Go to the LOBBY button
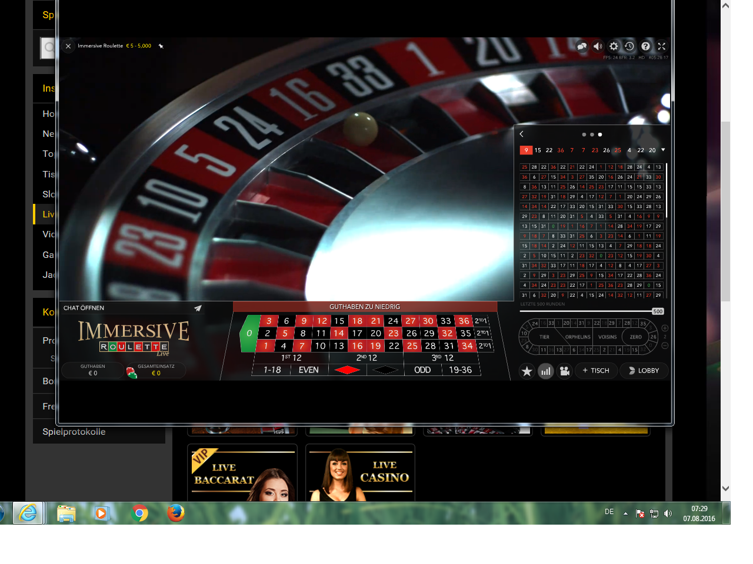Image resolution: width=753 pixels, height=564 pixels. (644, 371)
